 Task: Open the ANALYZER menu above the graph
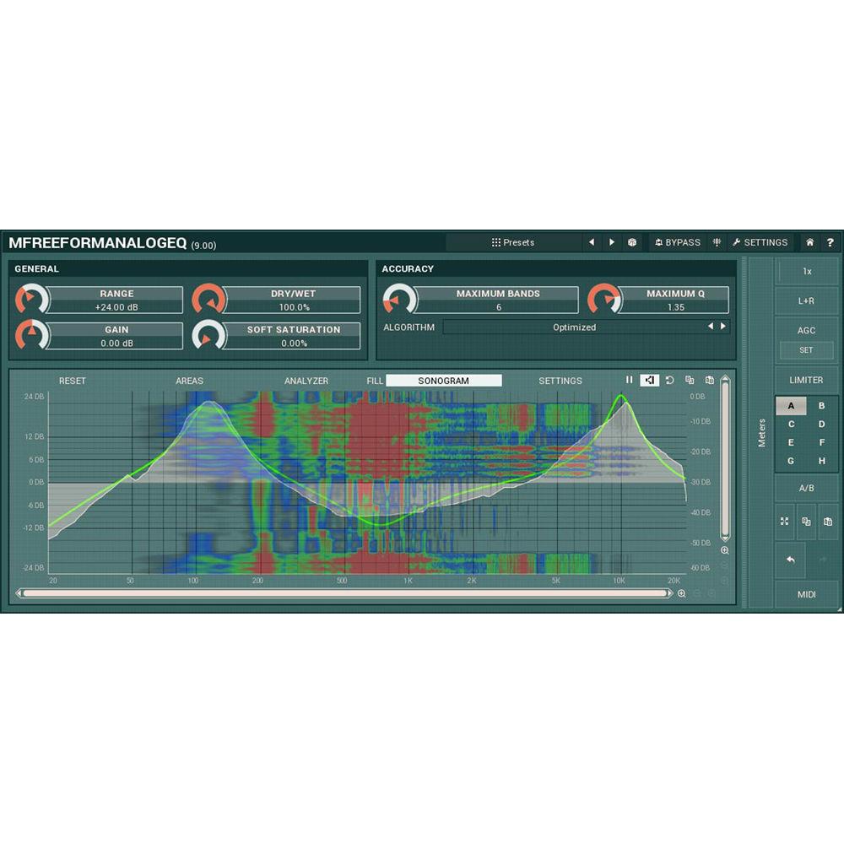[x=307, y=381]
